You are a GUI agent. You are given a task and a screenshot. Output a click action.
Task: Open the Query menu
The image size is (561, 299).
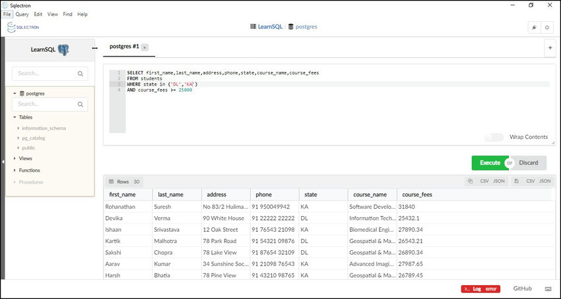(22, 14)
